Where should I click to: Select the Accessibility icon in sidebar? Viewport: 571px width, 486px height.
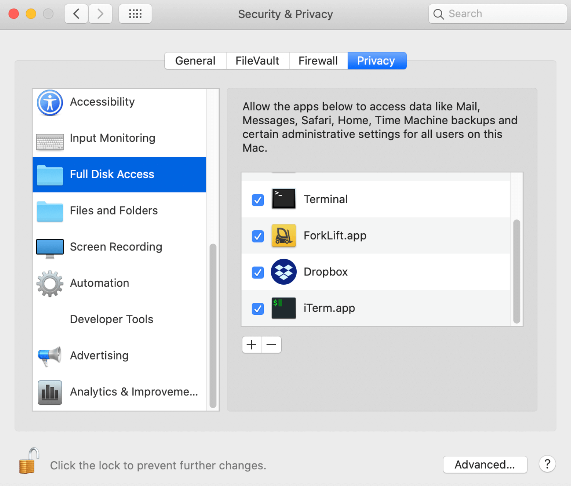[49, 103]
